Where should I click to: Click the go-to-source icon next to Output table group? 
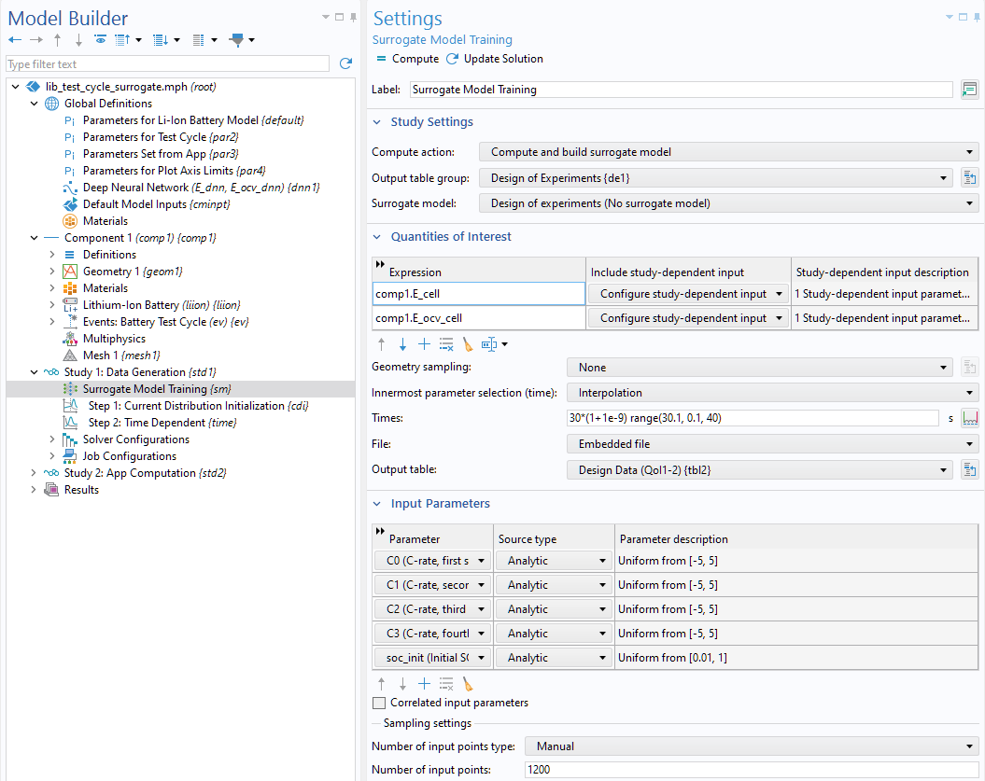pyautogui.click(x=969, y=178)
